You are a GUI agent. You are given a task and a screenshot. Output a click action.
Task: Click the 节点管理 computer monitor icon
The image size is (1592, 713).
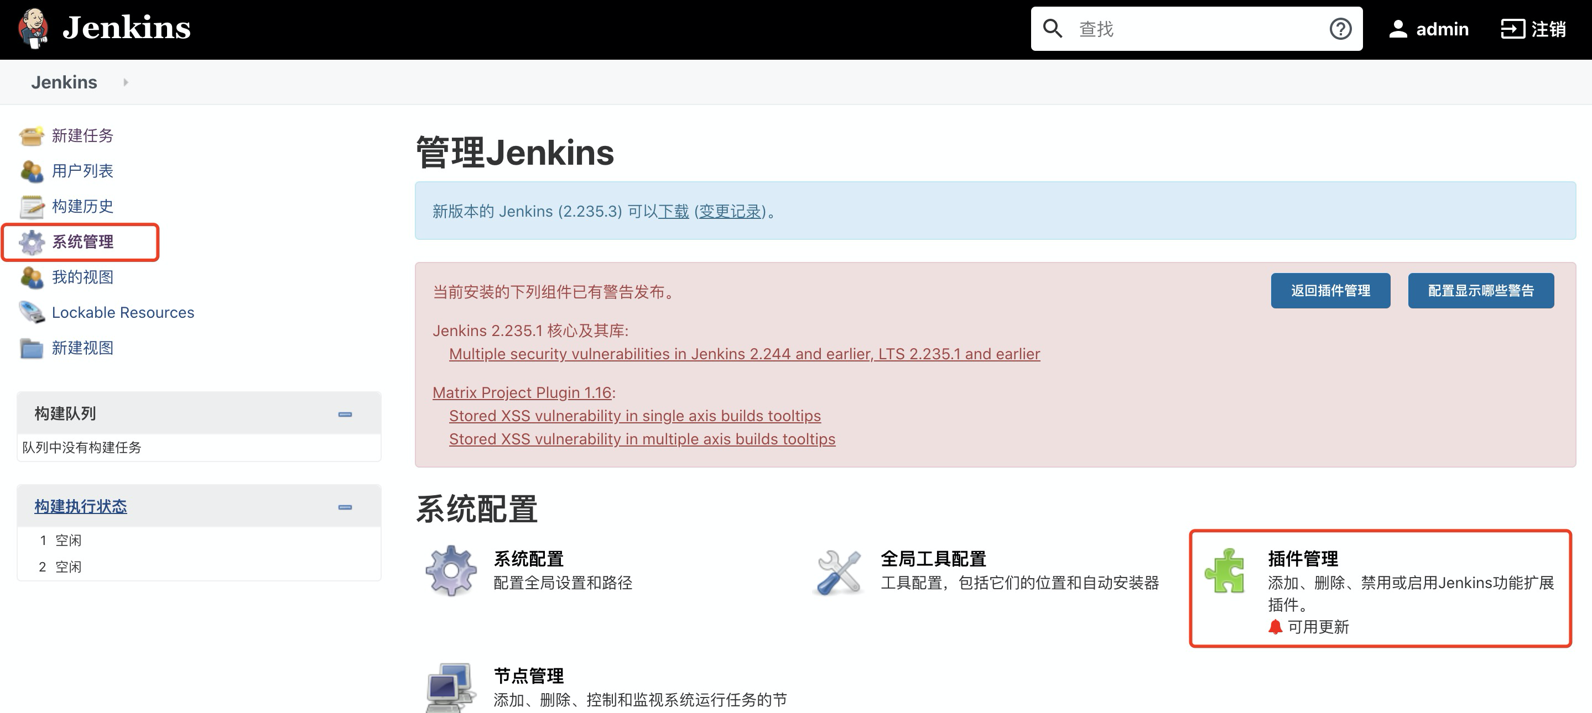450,687
